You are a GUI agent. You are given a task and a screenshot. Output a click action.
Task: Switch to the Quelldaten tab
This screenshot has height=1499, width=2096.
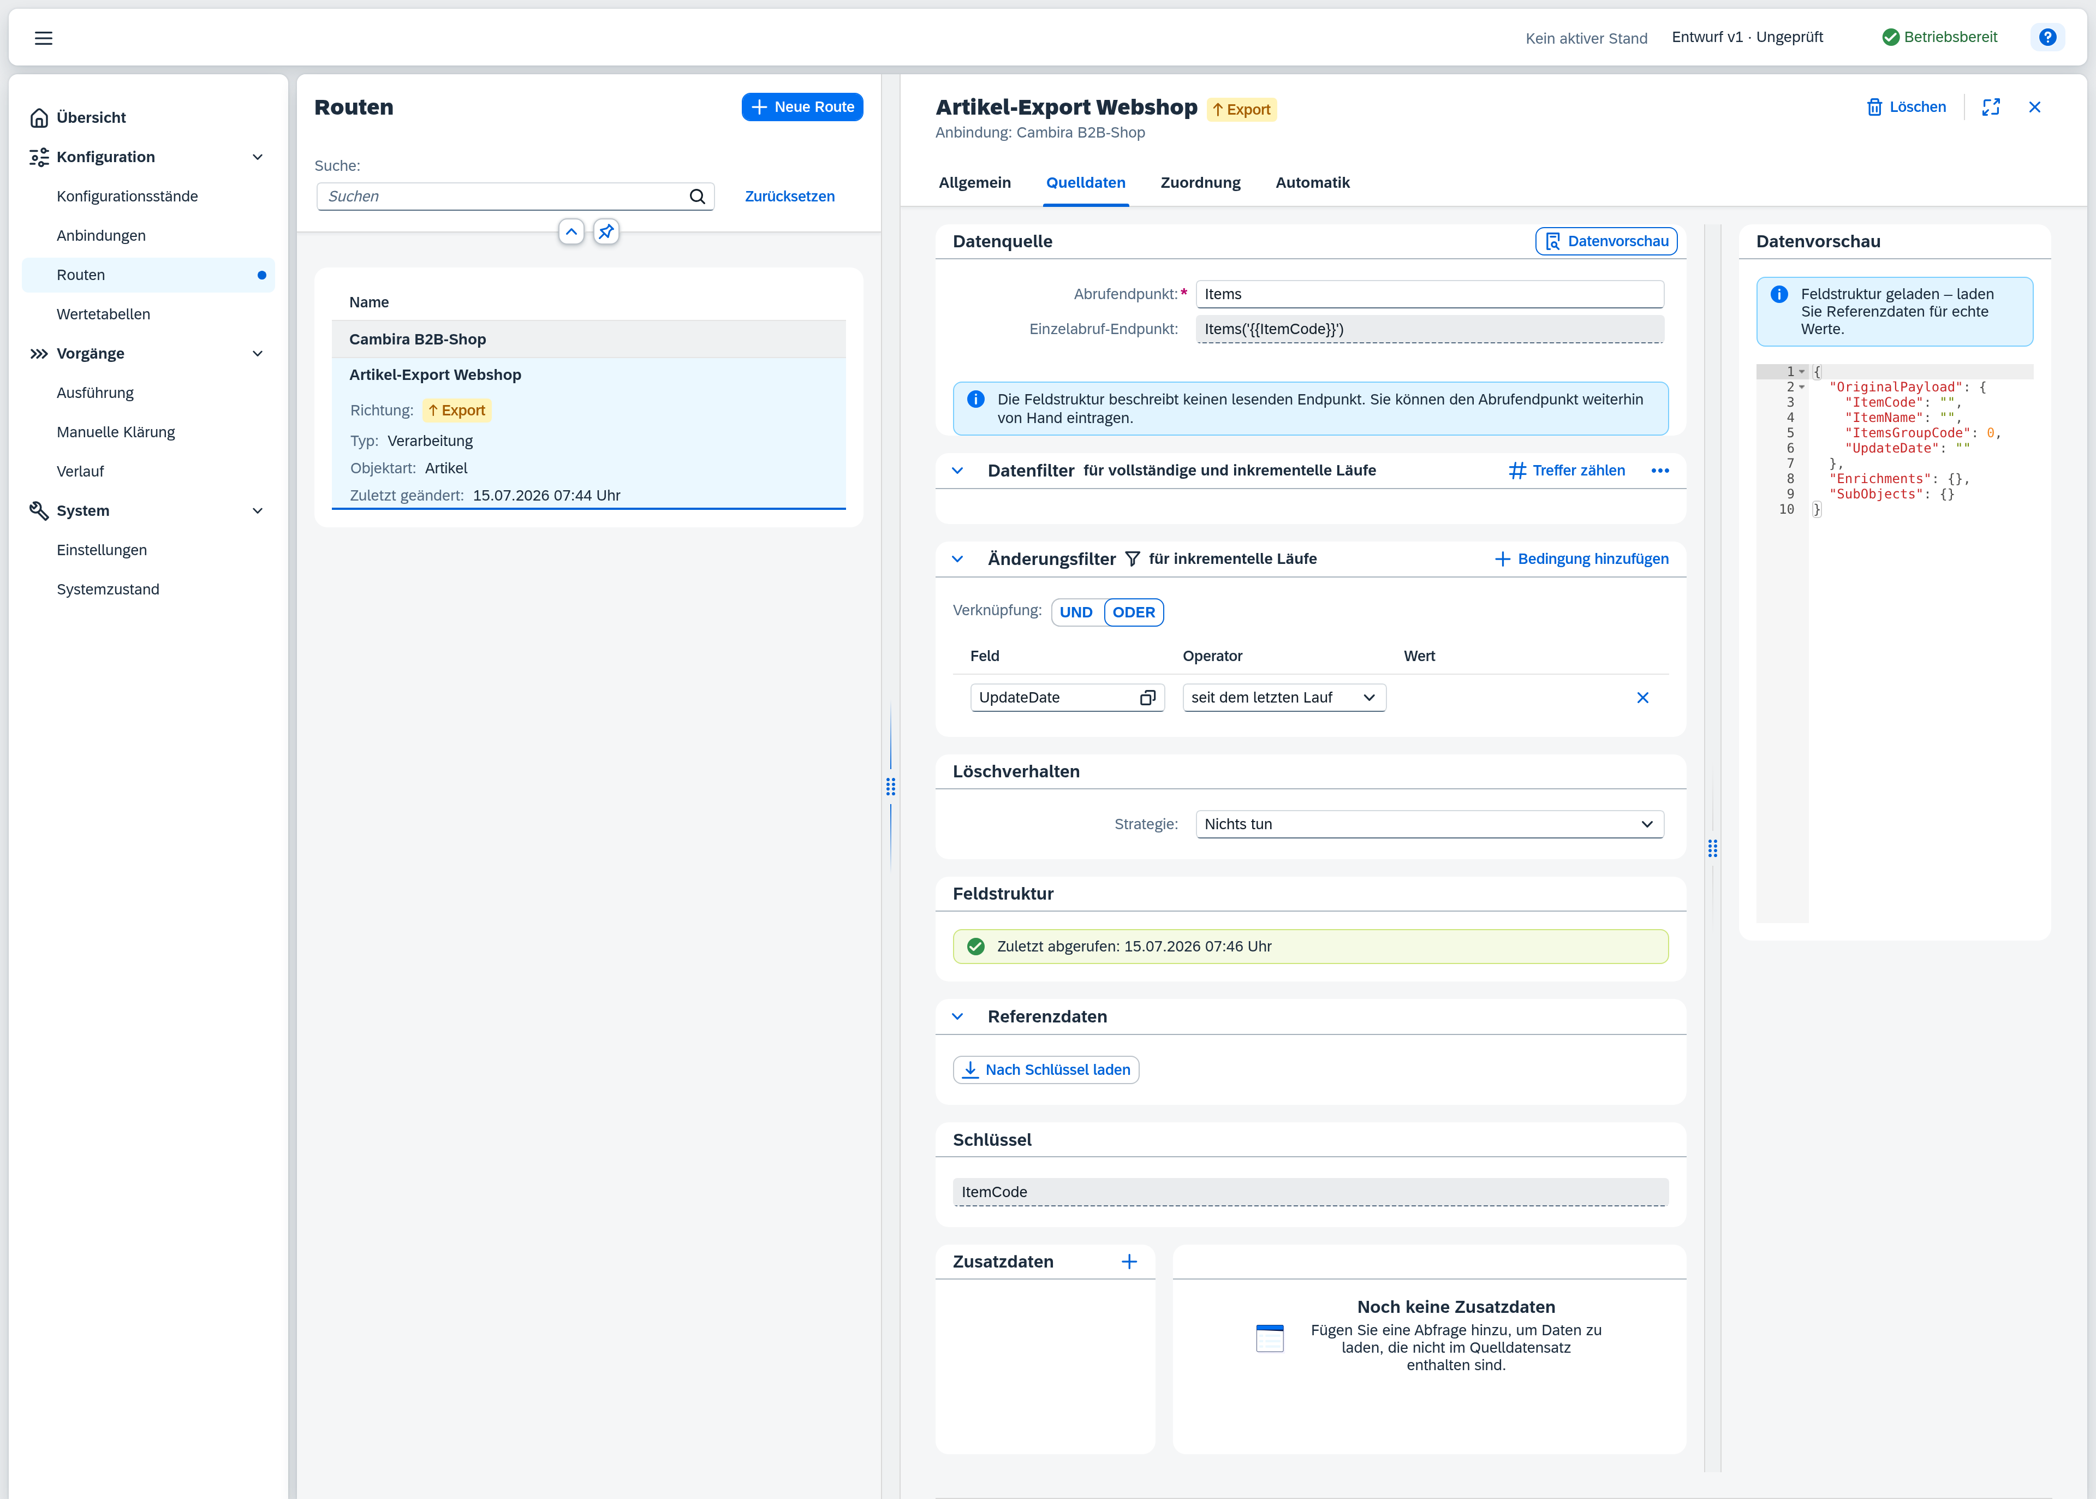coord(1085,183)
